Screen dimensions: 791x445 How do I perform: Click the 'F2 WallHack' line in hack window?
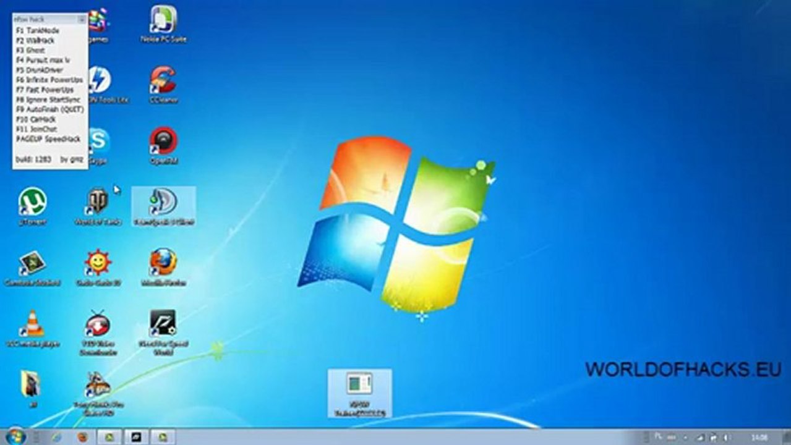(x=35, y=40)
